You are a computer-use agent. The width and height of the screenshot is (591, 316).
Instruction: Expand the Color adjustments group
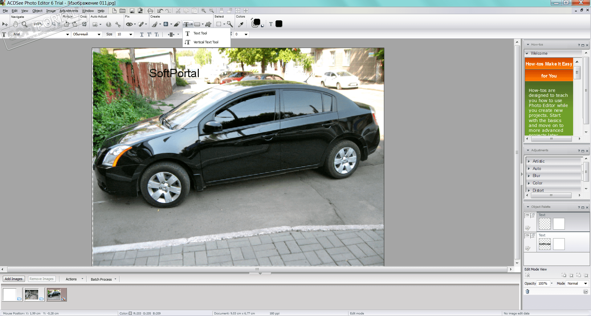coord(529,183)
